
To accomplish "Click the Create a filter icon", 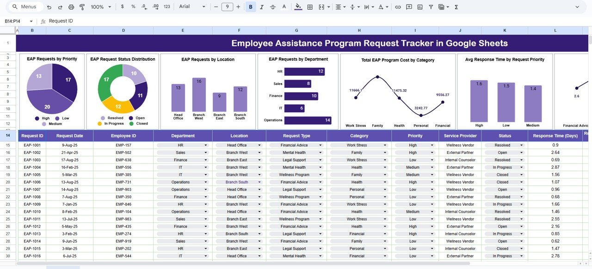I will [x=431, y=7].
